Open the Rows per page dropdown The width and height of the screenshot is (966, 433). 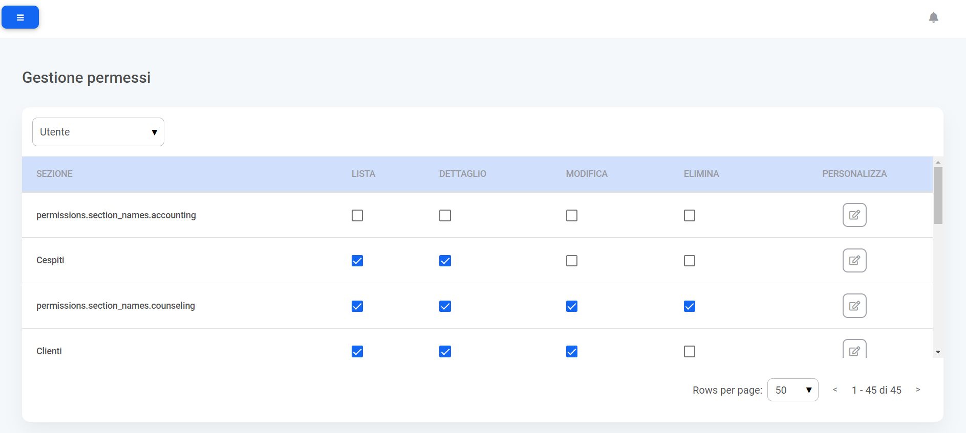(792, 390)
